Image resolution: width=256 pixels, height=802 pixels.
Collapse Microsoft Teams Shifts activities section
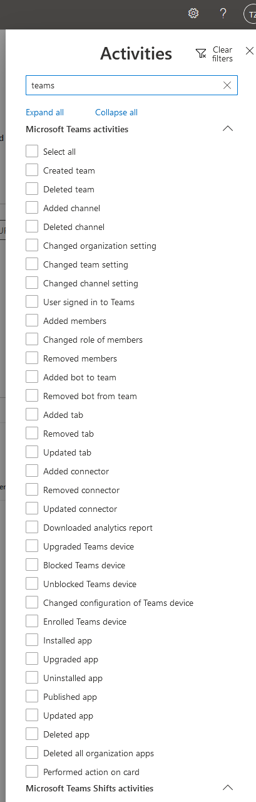pyautogui.click(x=228, y=788)
